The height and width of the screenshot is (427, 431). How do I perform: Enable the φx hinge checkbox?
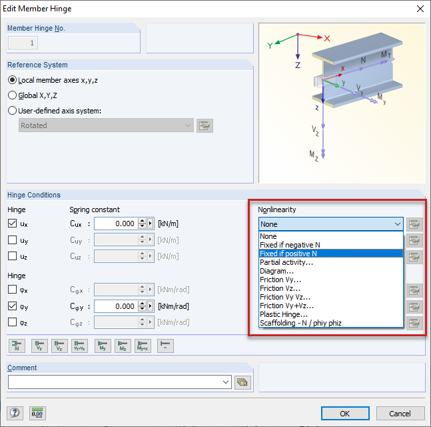click(x=13, y=290)
